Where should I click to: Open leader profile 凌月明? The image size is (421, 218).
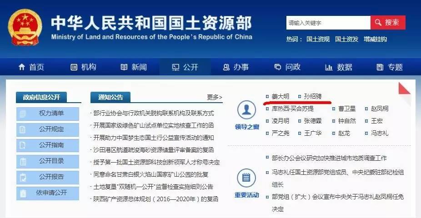pos(281,121)
